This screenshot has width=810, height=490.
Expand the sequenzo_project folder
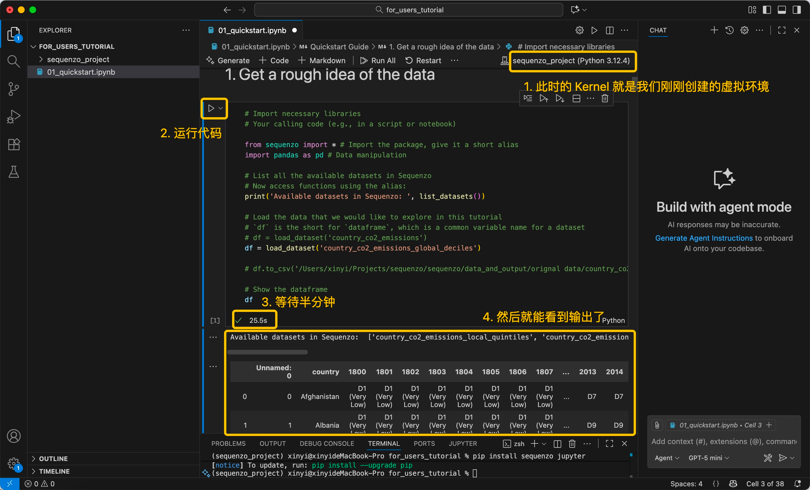(78, 59)
